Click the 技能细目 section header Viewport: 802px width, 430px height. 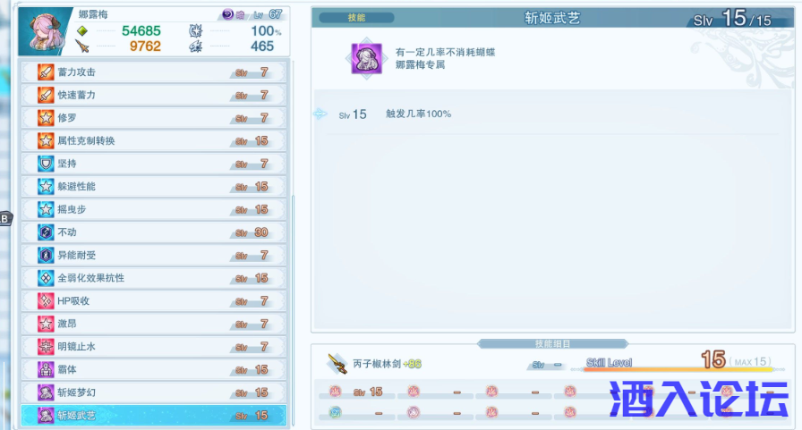click(552, 343)
